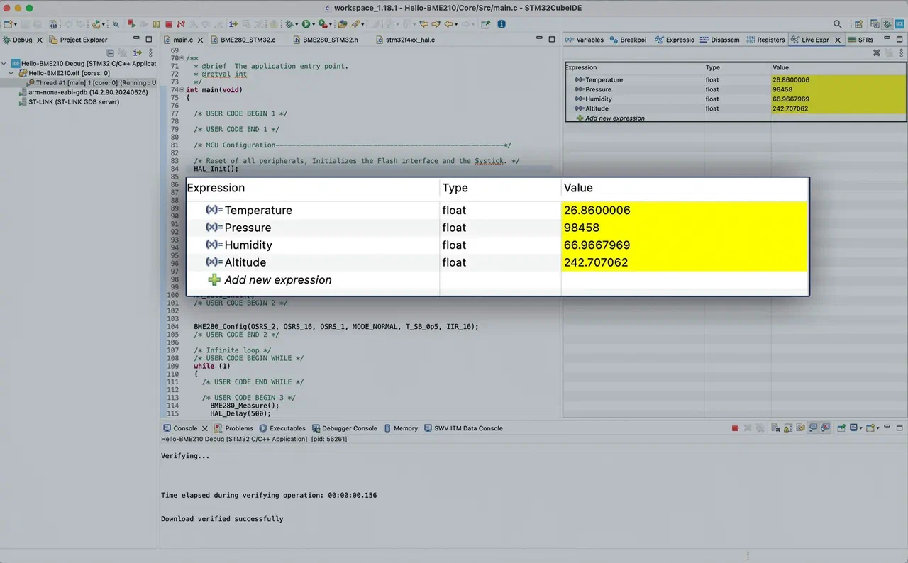The width and height of the screenshot is (908, 563).
Task: Collapse the Hello-BME210.elf tree node
Action: tap(11, 73)
